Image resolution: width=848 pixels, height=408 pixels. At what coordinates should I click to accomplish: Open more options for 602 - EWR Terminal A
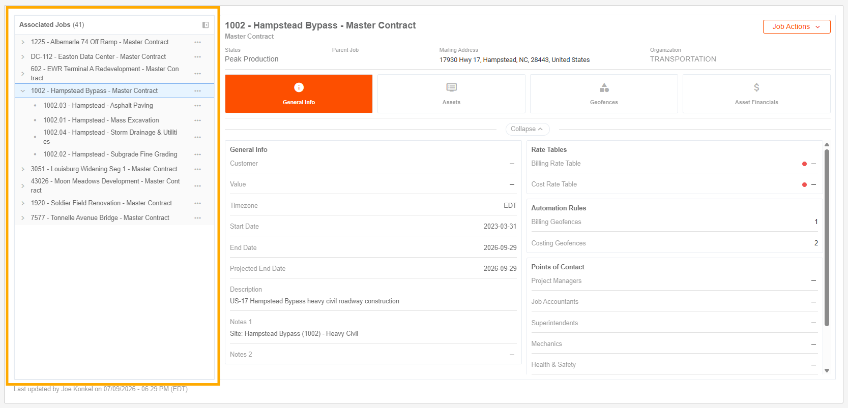pos(197,74)
